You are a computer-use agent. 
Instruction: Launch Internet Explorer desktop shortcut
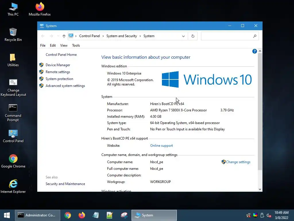[x=13, y=186]
